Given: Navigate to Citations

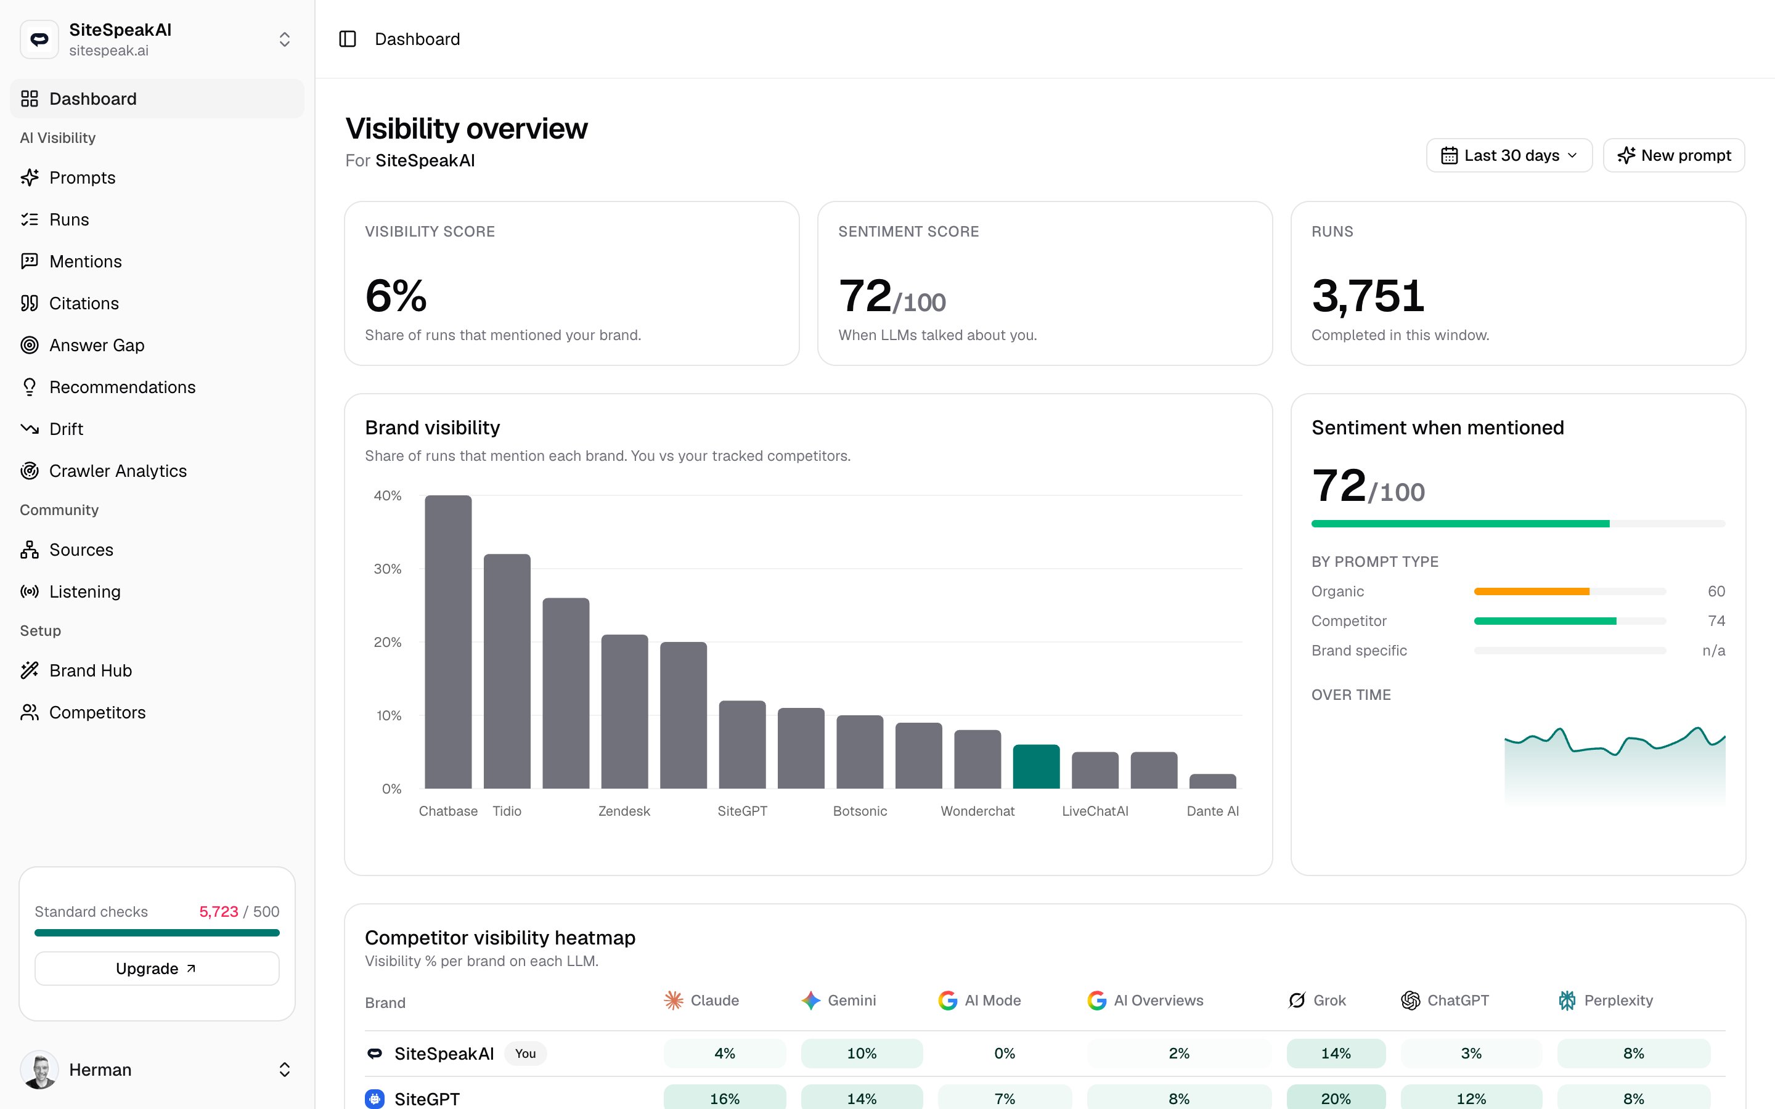Looking at the screenshot, I should coord(157,303).
